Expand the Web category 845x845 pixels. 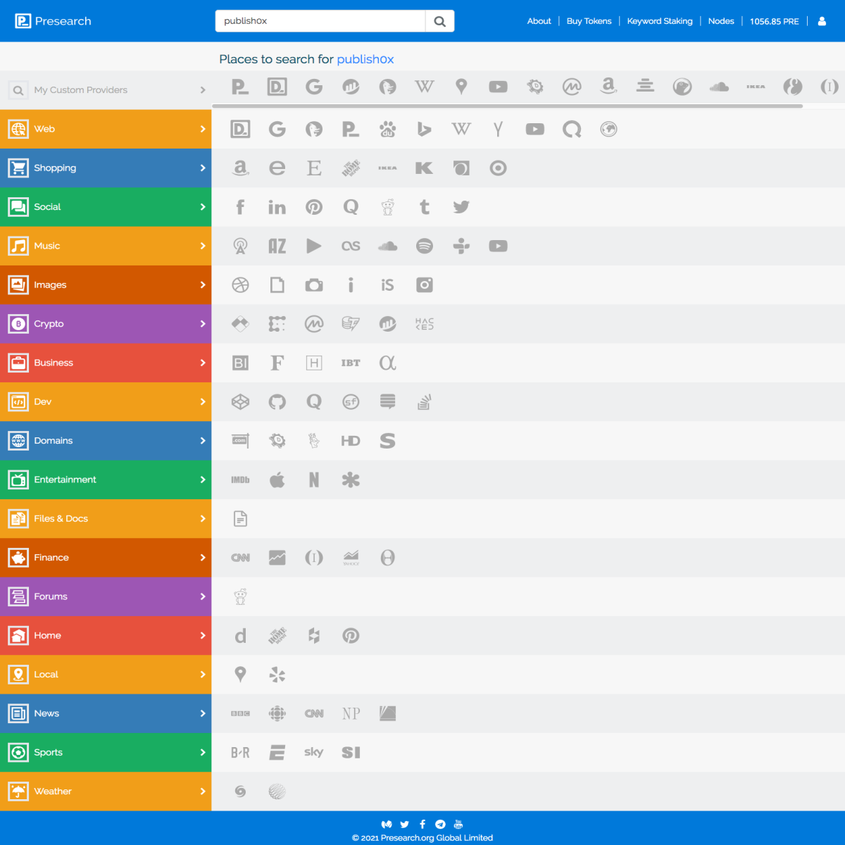pyautogui.click(x=106, y=129)
